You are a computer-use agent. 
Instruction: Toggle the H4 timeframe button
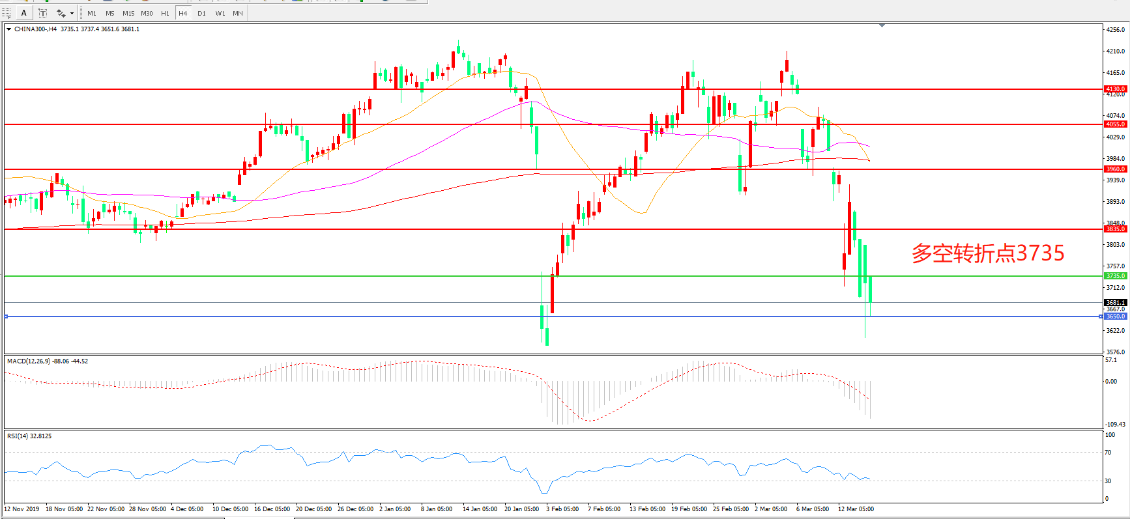pyautogui.click(x=183, y=13)
